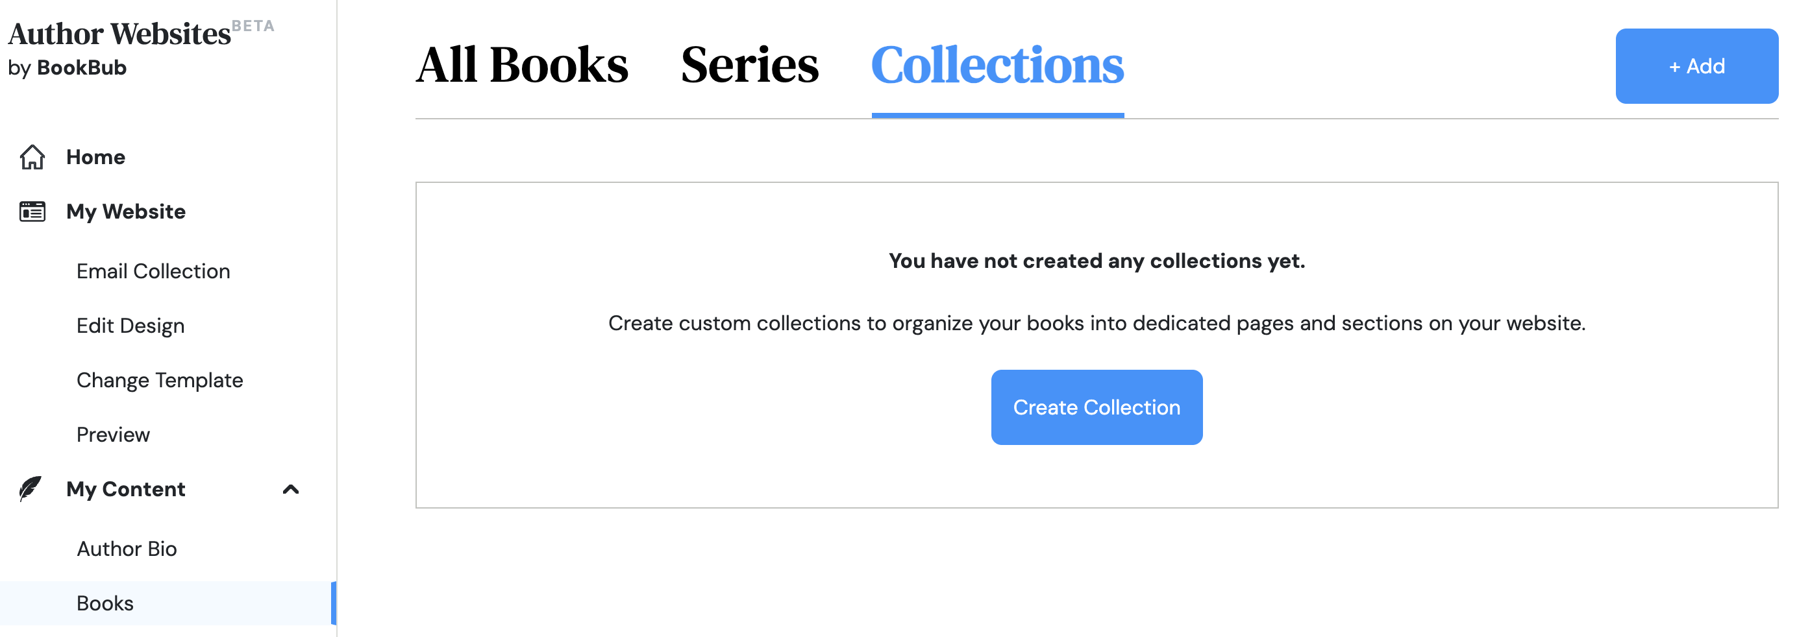Viewport: 1810px width, 637px height.
Task: Click the Home icon in the sidebar
Action: pyautogui.click(x=32, y=158)
